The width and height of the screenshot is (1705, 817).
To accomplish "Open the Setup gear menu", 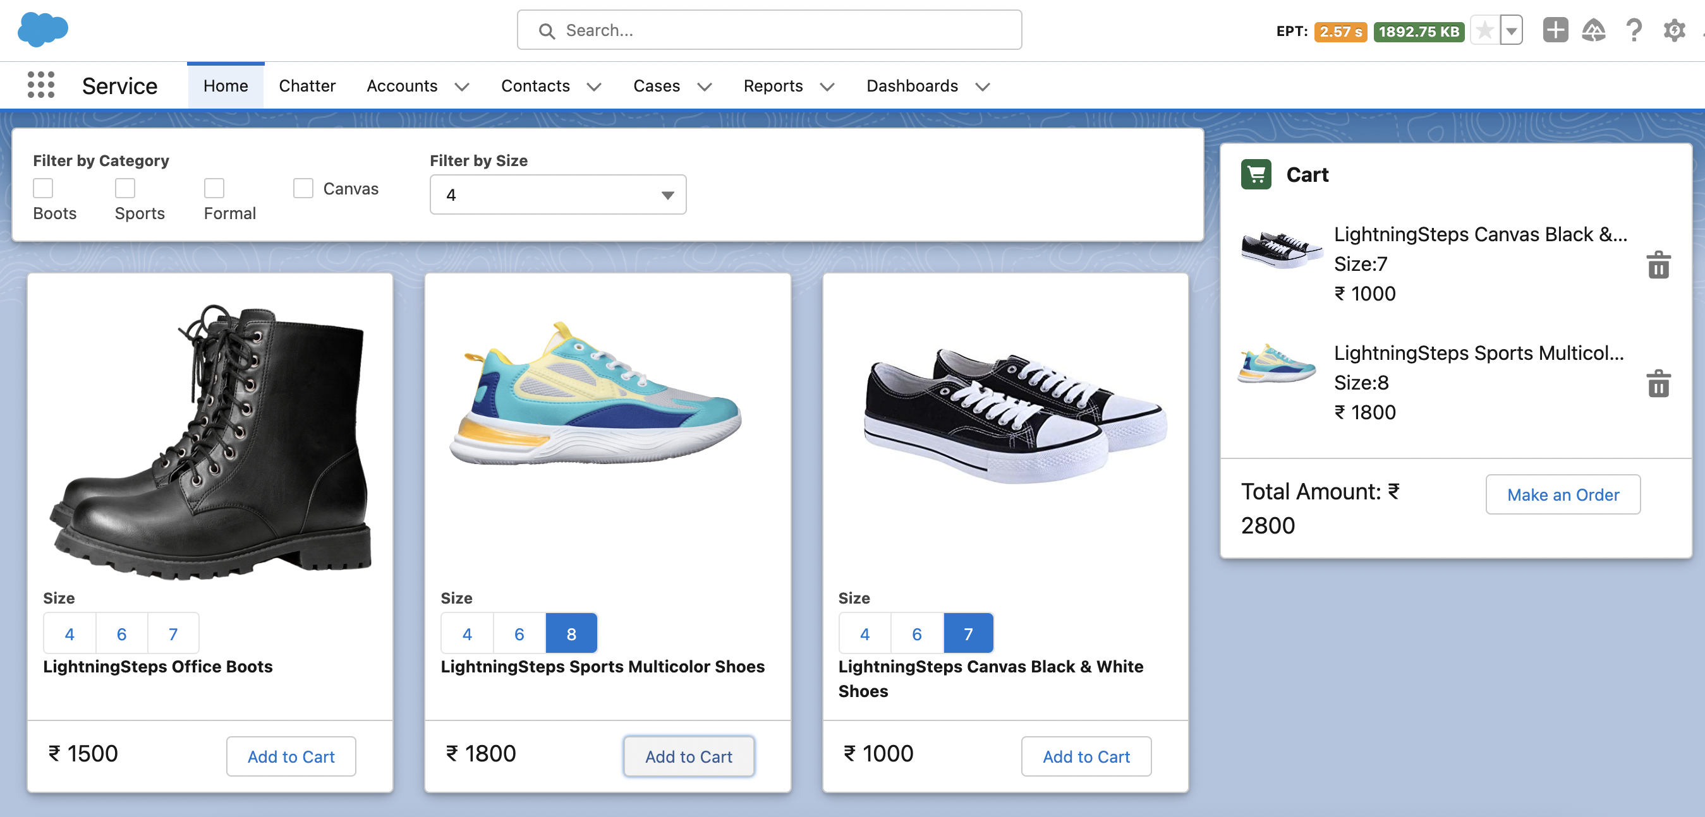I will [1675, 30].
